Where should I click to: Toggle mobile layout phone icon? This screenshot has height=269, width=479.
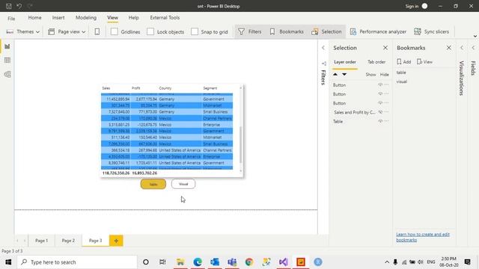pyautogui.click(x=97, y=31)
